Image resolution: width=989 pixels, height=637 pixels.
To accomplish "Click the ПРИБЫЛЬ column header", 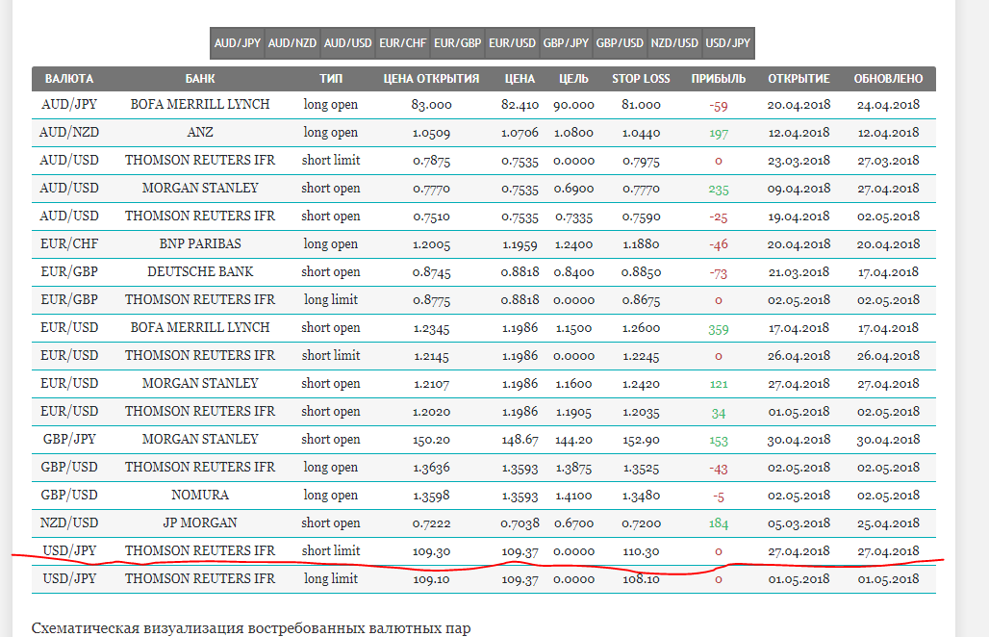I will click(x=719, y=79).
